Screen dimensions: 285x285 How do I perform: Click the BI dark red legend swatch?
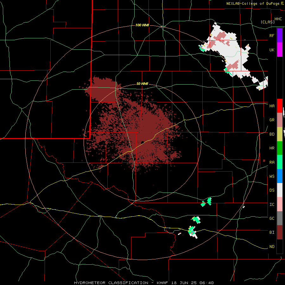pos(280,232)
